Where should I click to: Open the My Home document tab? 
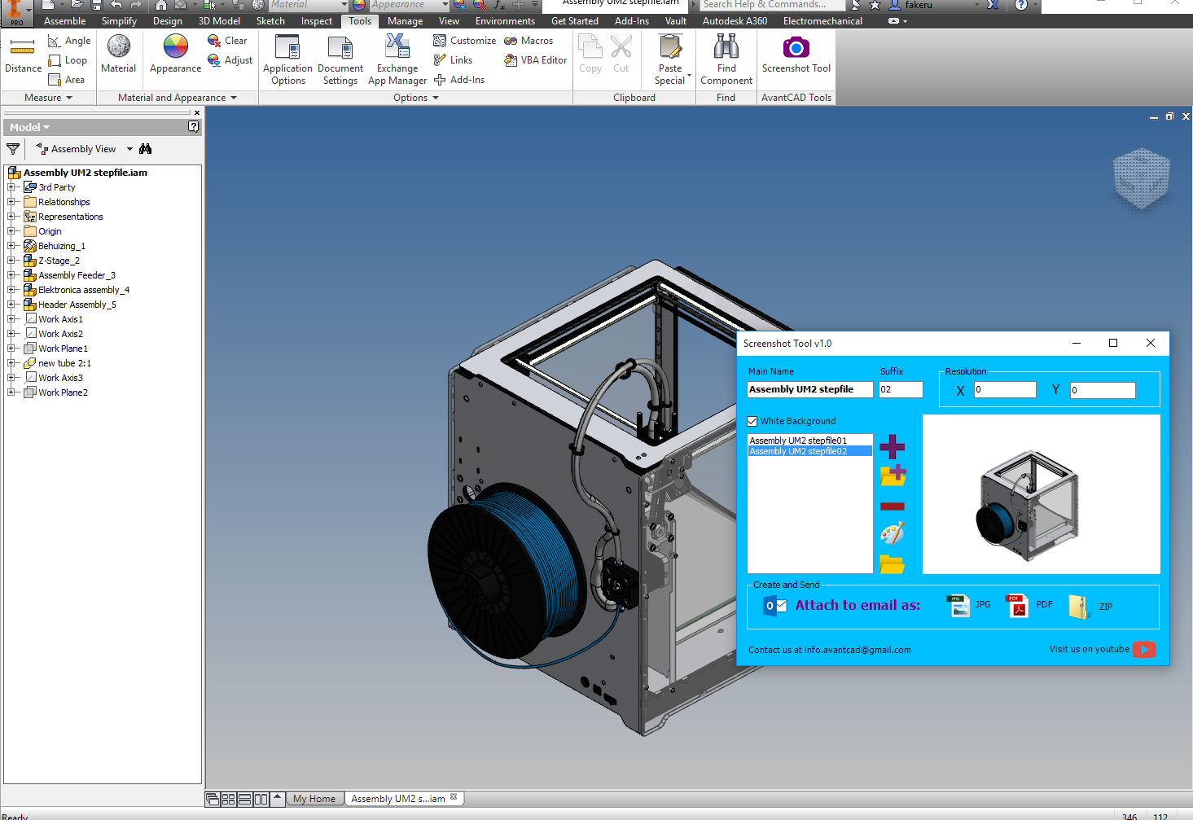(x=314, y=799)
